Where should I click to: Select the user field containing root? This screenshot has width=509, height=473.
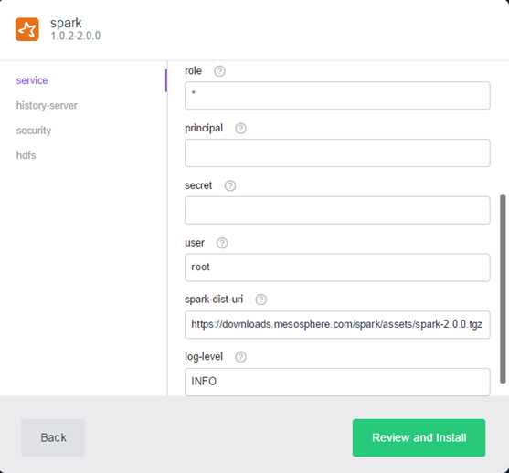(x=337, y=268)
